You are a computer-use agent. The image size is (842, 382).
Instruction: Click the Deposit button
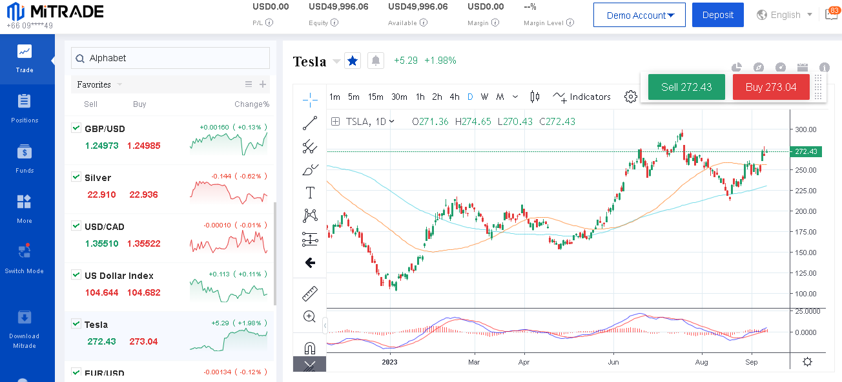tap(717, 15)
